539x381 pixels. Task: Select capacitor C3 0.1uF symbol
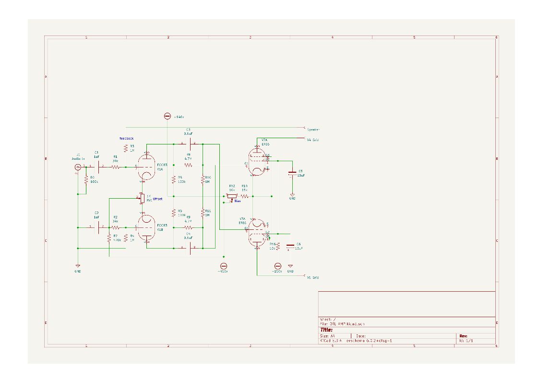pyautogui.click(x=189, y=144)
